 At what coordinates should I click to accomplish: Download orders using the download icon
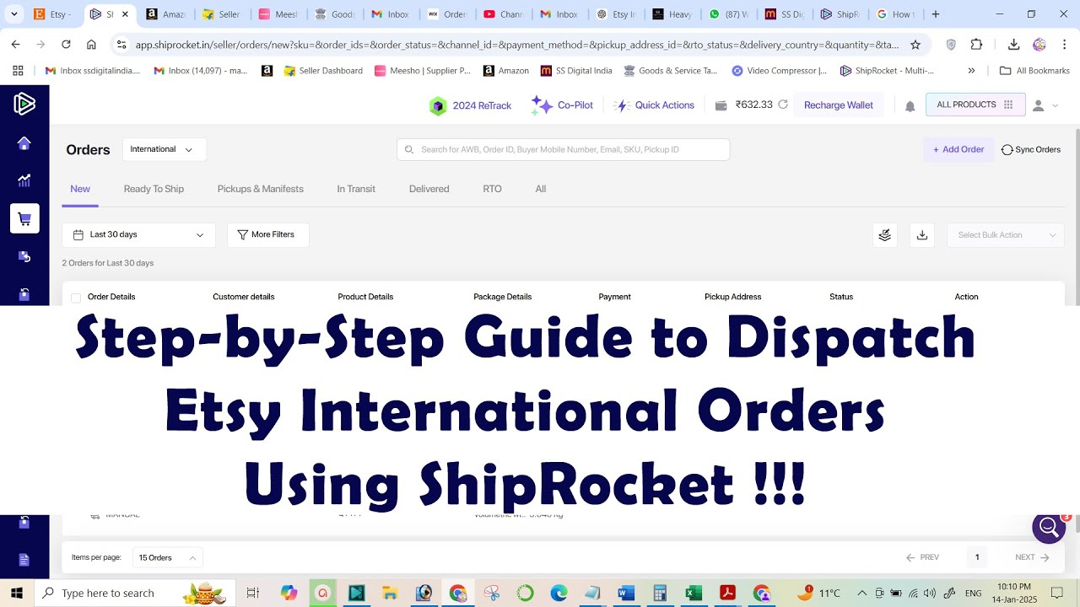(921, 235)
